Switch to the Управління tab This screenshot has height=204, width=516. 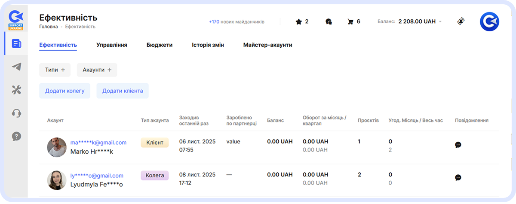point(111,45)
